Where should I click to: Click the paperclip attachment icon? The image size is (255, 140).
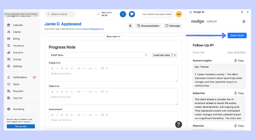[130, 26]
